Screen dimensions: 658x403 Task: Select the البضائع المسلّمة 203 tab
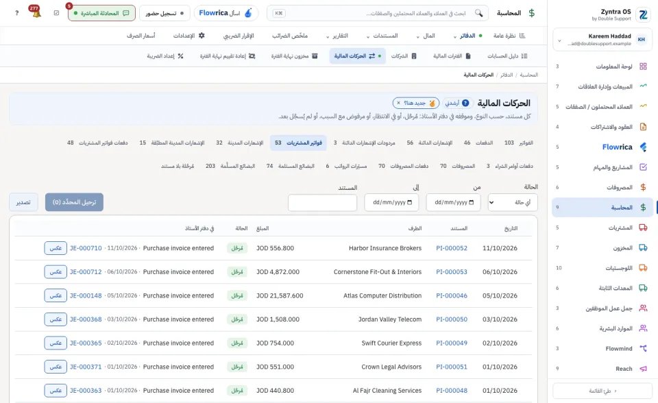coord(230,166)
